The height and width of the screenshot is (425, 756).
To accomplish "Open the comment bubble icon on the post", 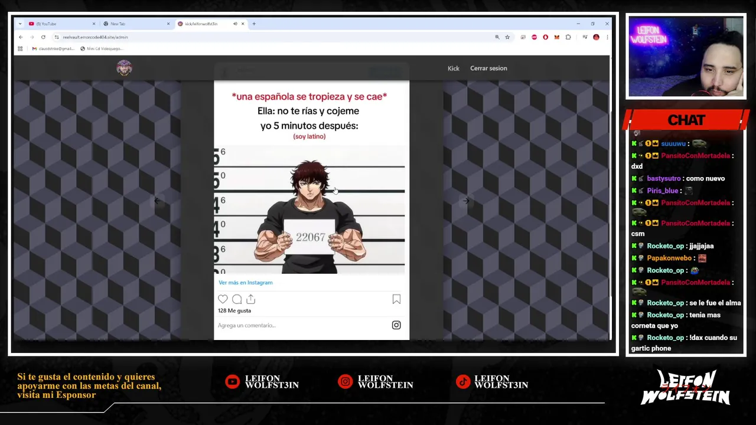I will click(x=237, y=299).
